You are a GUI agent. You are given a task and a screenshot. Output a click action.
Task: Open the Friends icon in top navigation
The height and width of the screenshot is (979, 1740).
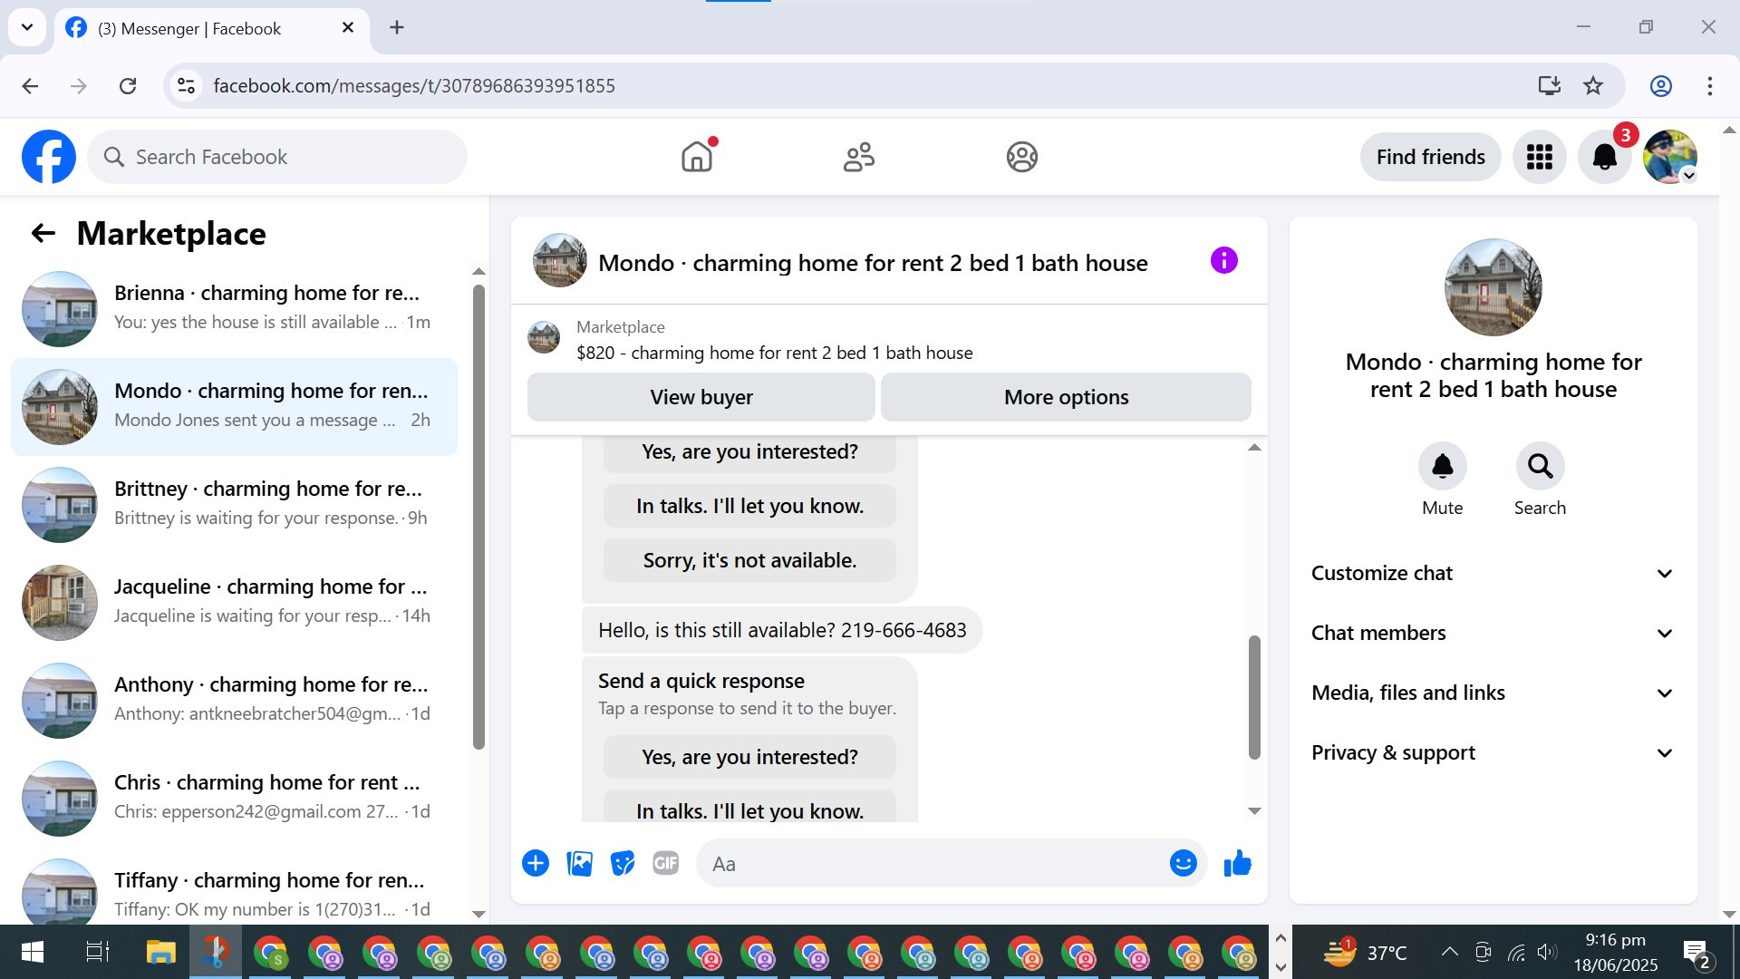[859, 157]
